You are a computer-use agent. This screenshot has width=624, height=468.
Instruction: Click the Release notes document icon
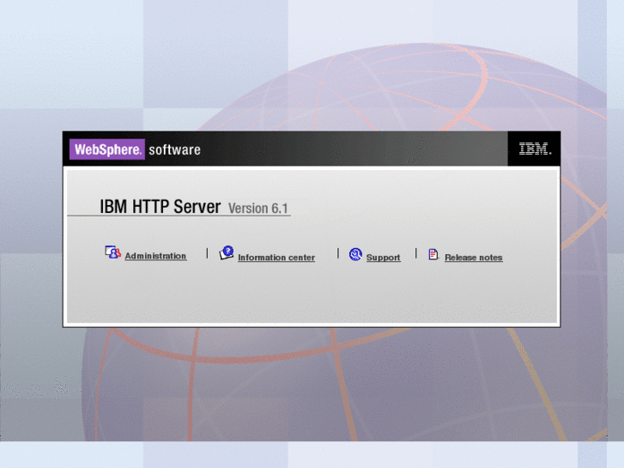433,254
